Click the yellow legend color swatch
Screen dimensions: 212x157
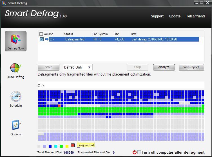click(67, 146)
